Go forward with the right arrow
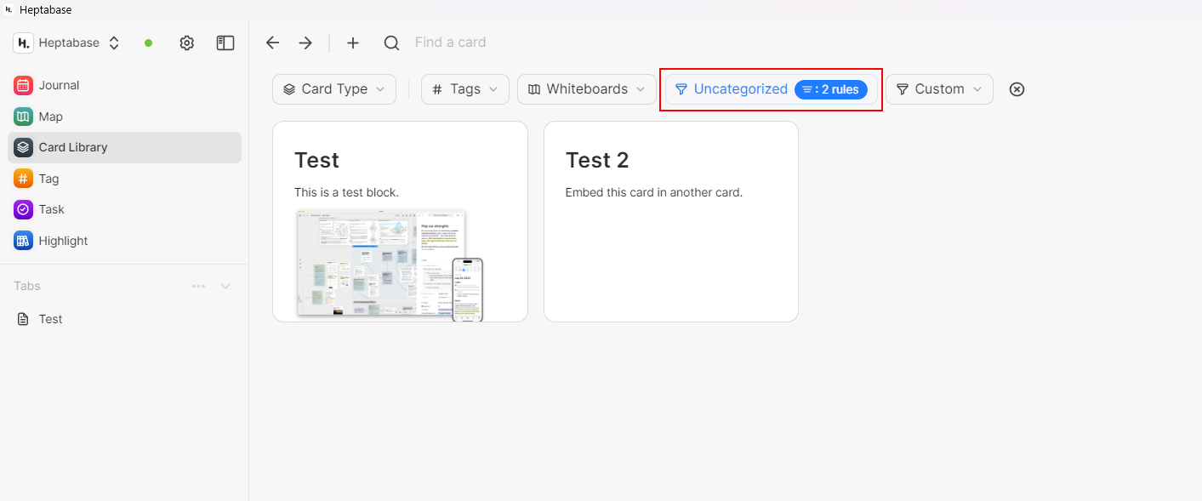Viewport: 1202px width, 501px height. point(305,43)
